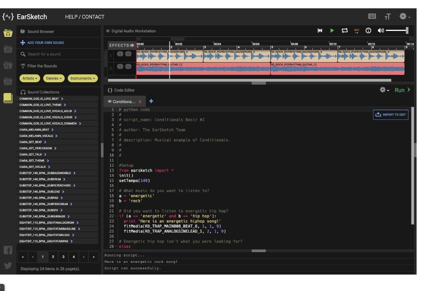Click the IMPORT TO EDIT button
This screenshot has height=291, width=430.
[391, 115]
